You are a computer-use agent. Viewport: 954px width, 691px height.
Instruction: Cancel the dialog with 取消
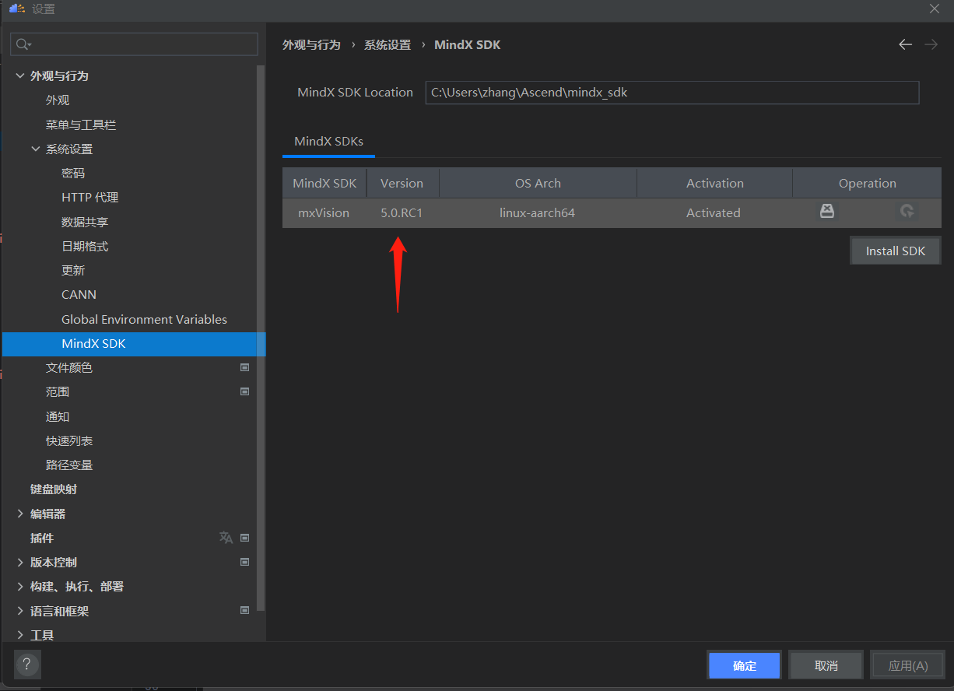(x=826, y=665)
